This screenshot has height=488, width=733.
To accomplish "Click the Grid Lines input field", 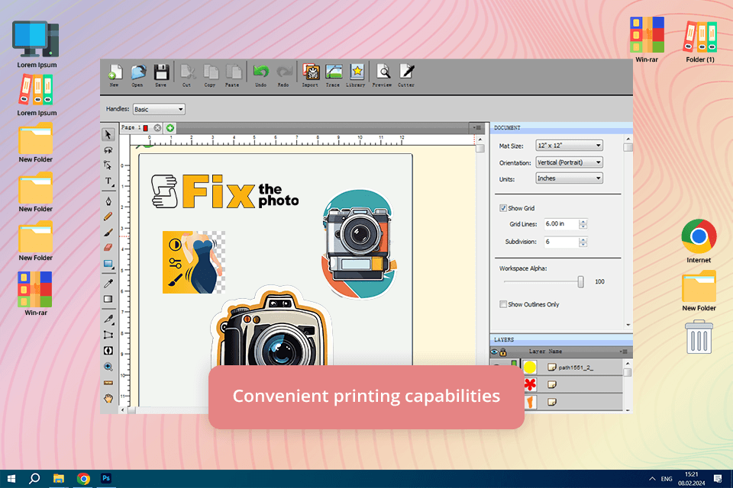I will (561, 224).
